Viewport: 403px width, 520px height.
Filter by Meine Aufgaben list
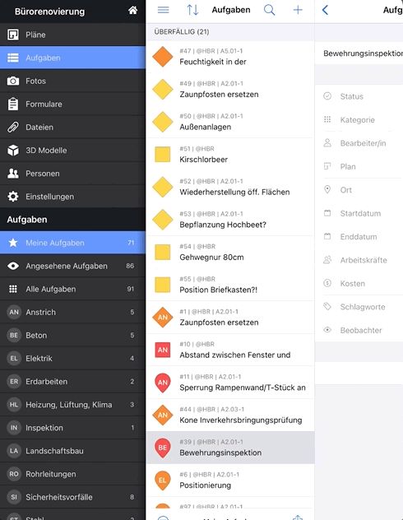[72, 243]
